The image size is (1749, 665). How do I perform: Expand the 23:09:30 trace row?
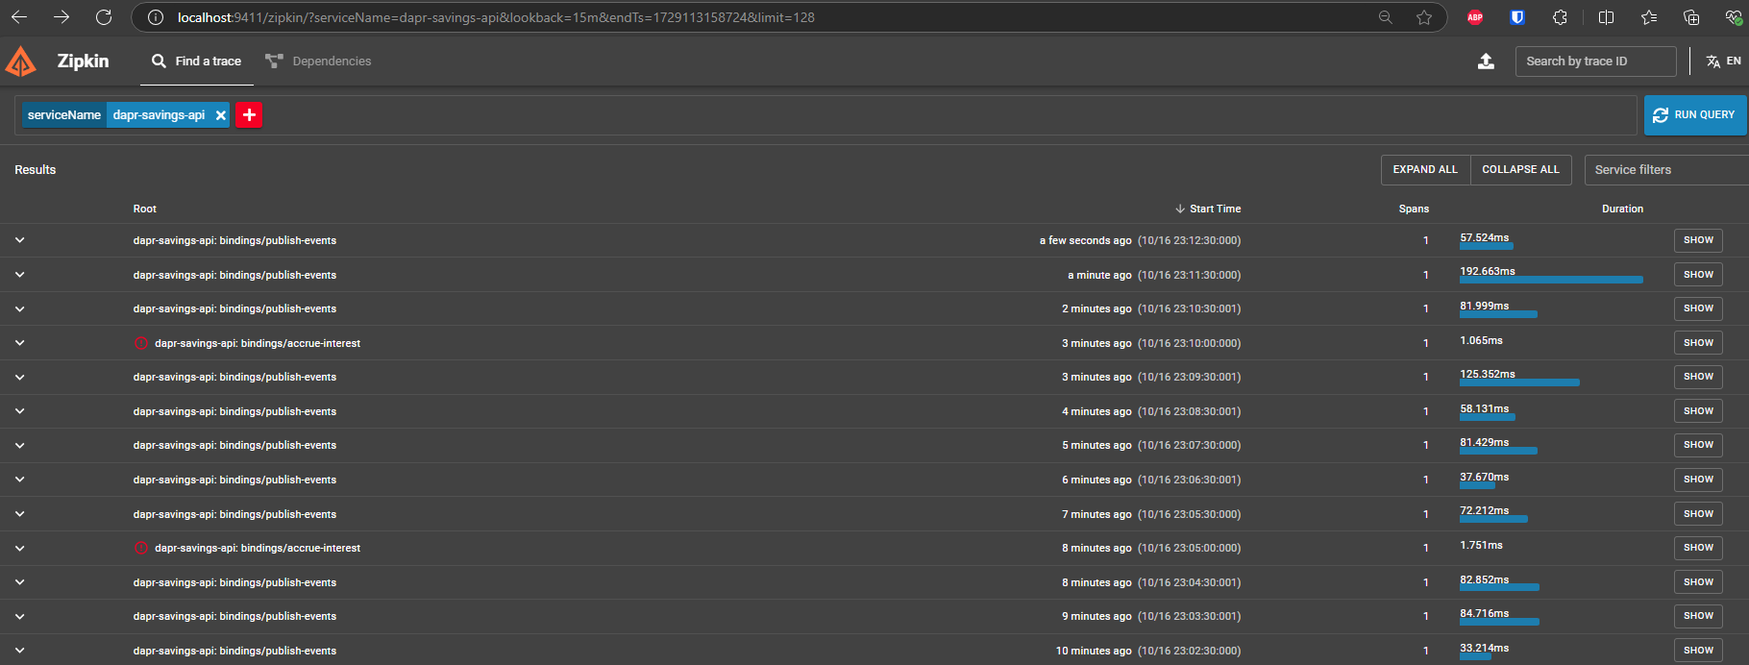[x=20, y=377]
